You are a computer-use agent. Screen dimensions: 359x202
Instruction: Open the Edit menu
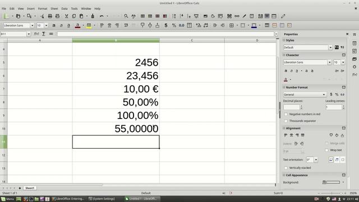click(x=12, y=9)
